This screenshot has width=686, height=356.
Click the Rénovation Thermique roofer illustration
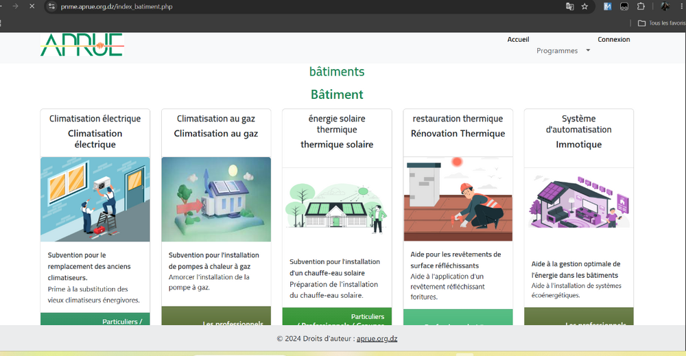(x=458, y=199)
